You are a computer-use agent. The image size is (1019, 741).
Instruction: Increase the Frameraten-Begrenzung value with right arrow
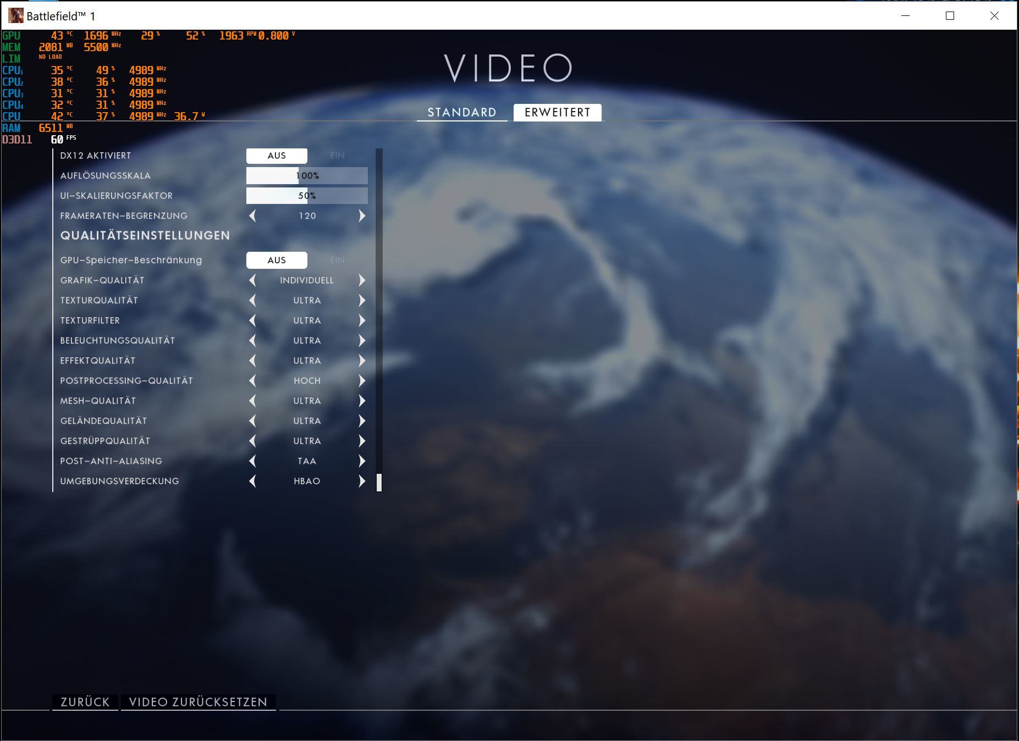coord(362,216)
